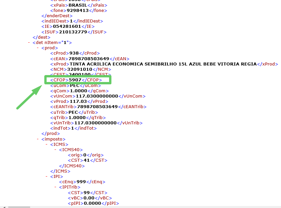The height and width of the screenshot is (208, 281).
Task: Click the closing </dest> tag
Action: pos(42,37)
